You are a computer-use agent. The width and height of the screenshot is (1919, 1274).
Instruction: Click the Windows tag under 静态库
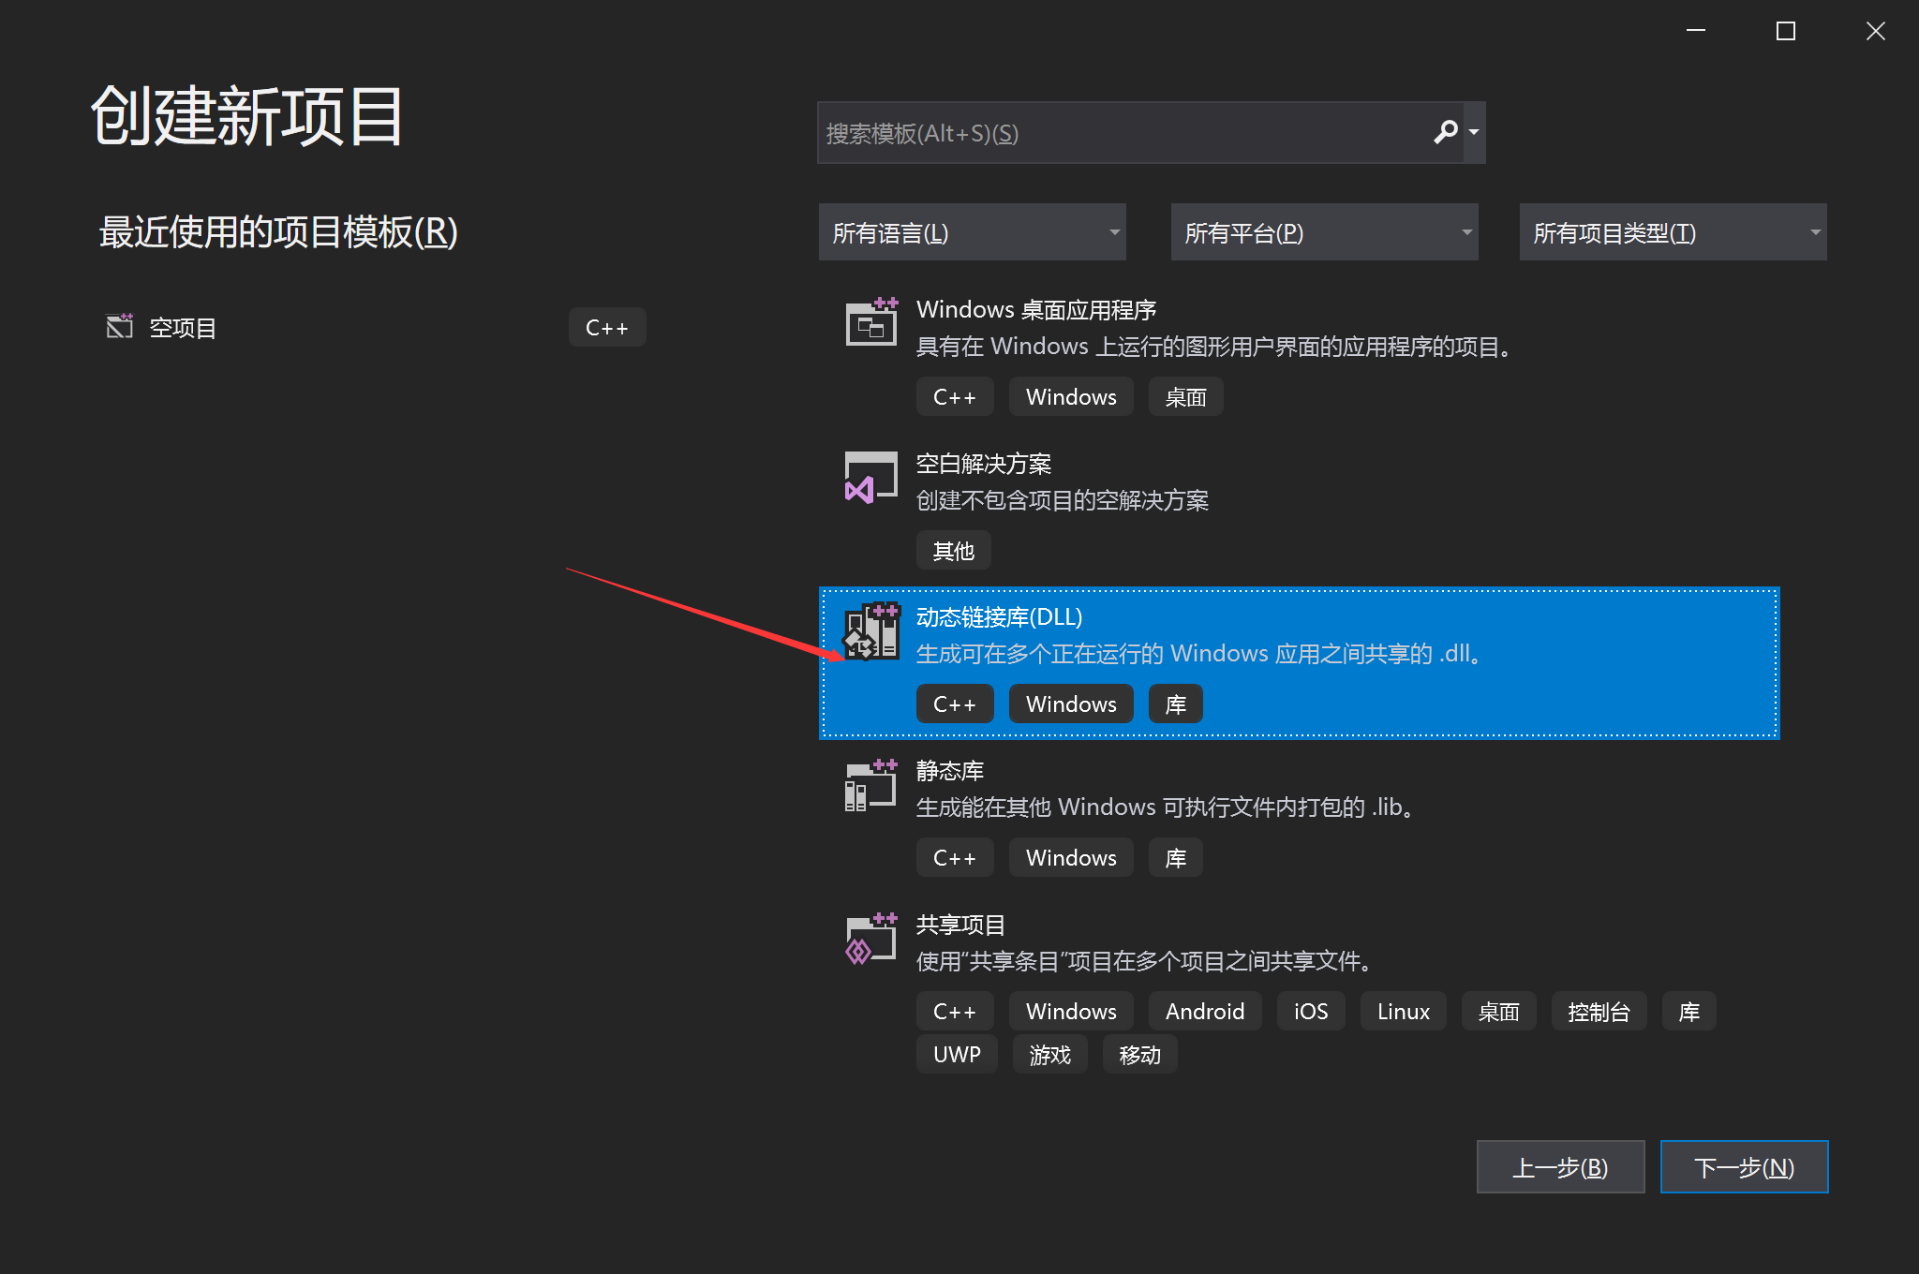1071,858
